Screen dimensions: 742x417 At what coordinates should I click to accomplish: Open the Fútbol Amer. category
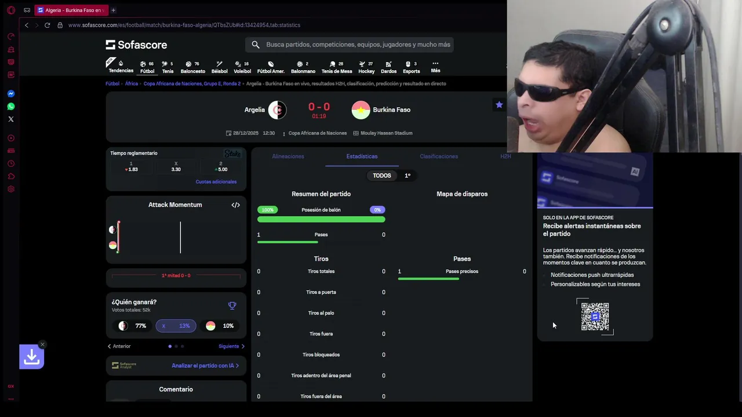(271, 67)
